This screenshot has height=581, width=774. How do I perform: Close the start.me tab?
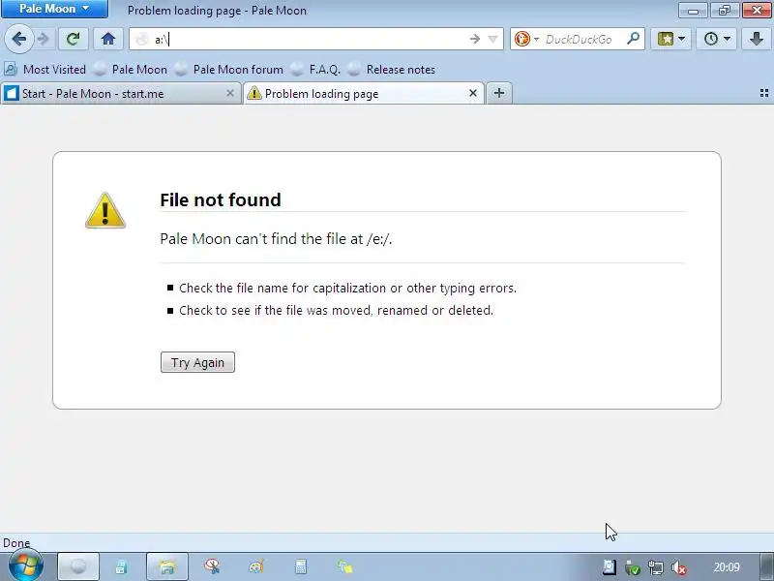click(230, 93)
